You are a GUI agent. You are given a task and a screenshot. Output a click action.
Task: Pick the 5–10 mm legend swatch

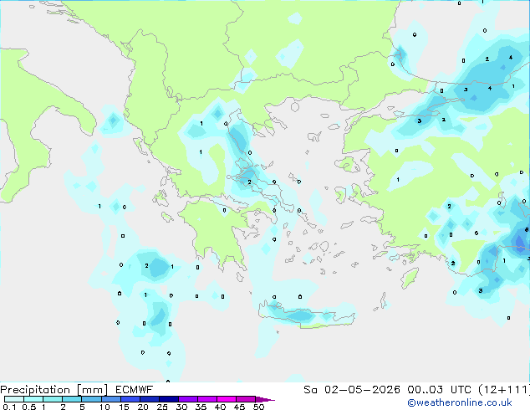click(91, 399)
